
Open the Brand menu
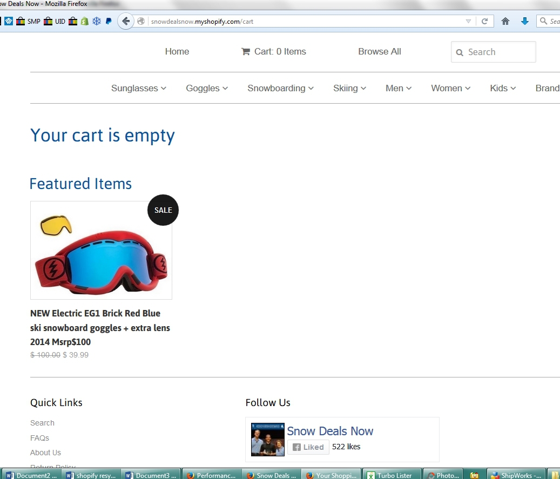(x=548, y=88)
